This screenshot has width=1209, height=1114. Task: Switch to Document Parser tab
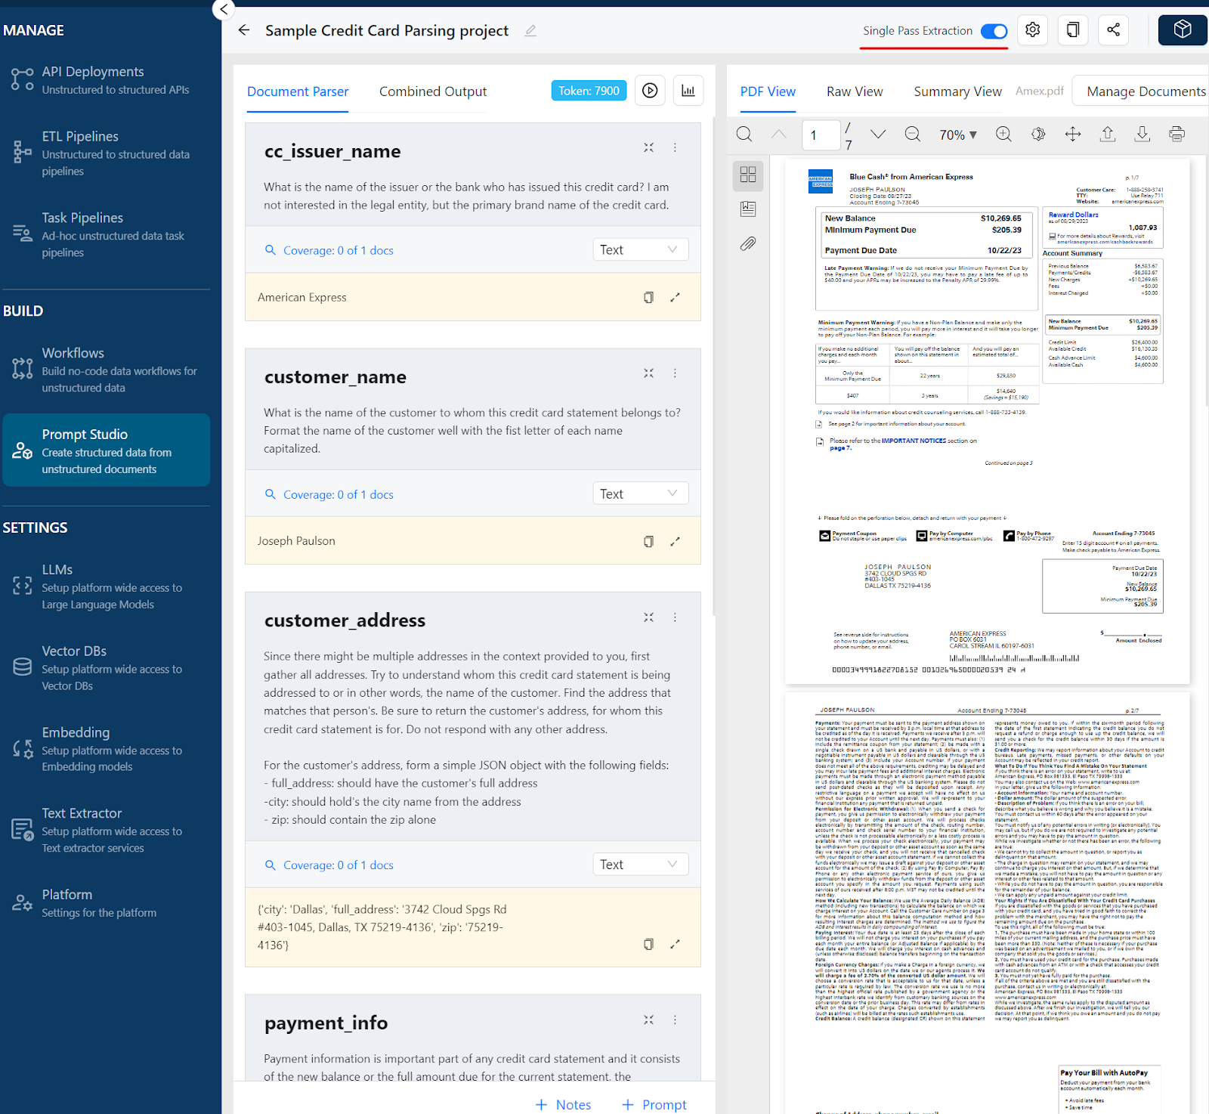point(298,91)
